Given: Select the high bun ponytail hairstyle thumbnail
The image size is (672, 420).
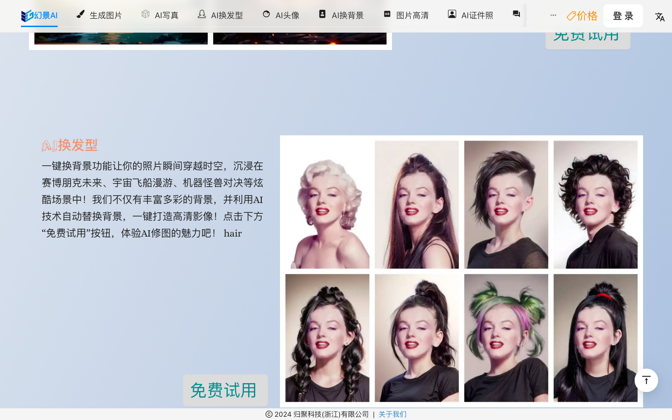Looking at the screenshot, I should pos(417,338).
